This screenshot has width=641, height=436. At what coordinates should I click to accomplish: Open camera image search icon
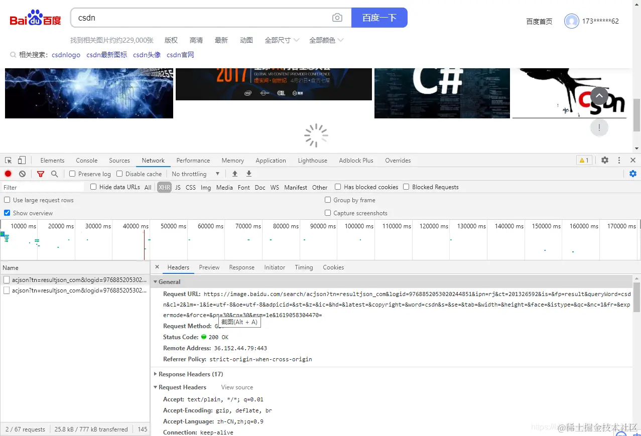(337, 18)
